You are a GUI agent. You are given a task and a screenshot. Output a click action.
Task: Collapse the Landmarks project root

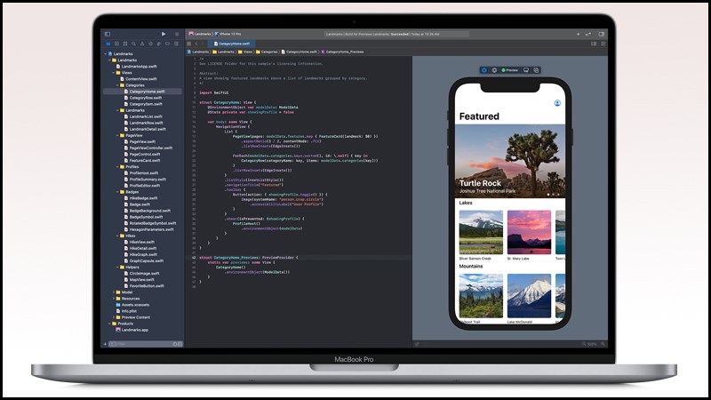(106, 54)
